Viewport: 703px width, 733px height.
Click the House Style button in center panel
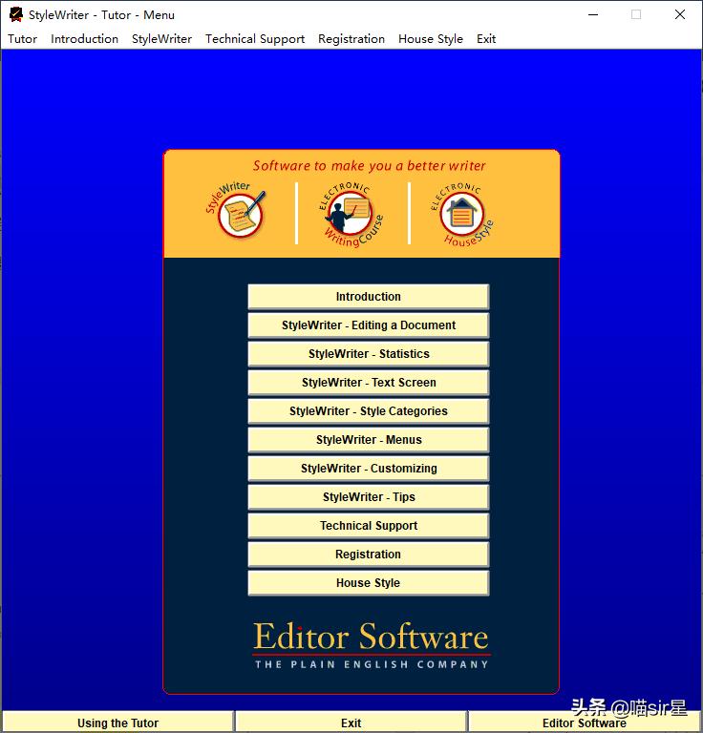coord(369,582)
